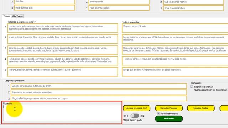Edit greeting field 'Feliz Día'

pos(45,2)
